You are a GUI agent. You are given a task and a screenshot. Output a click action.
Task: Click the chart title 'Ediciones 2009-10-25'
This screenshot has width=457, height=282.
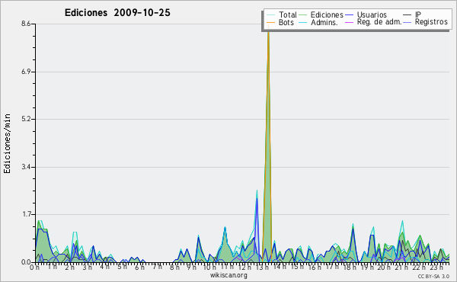(x=117, y=13)
